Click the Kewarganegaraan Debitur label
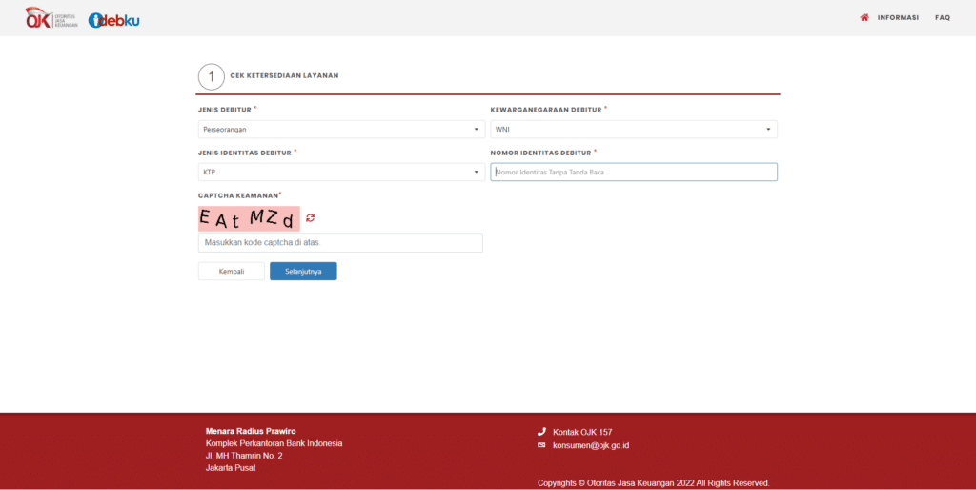 546,110
